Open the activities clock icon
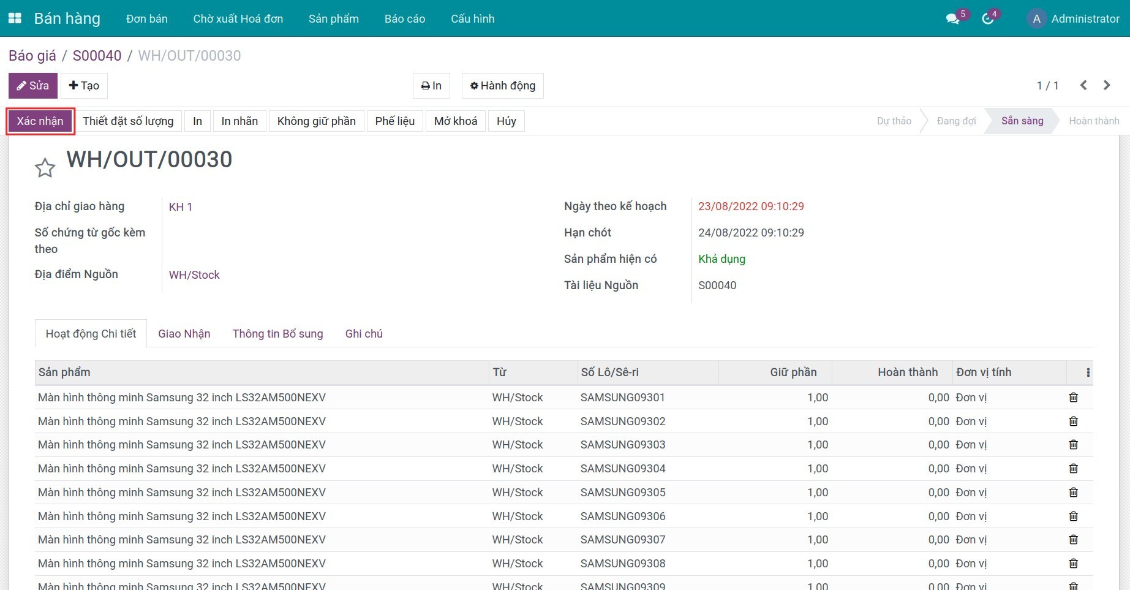1130x590 pixels. [x=987, y=19]
